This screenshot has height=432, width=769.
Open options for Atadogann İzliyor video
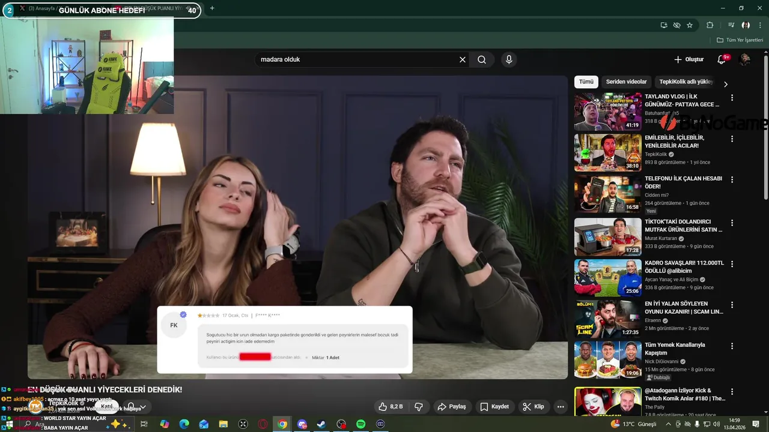[732, 392]
